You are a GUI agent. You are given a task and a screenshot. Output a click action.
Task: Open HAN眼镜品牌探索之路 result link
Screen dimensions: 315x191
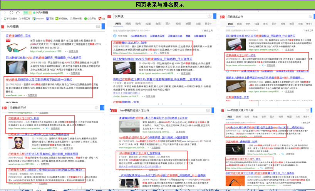39,80
